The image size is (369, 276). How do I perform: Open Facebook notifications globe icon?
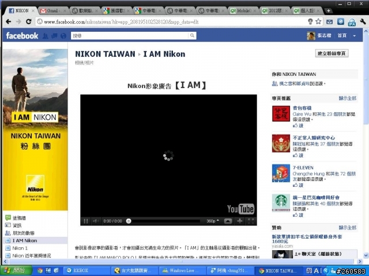(63, 36)
